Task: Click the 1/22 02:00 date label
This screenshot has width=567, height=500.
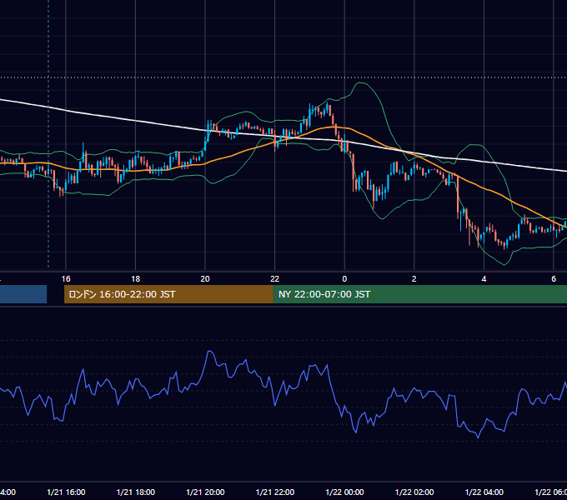Action: point(414,492)
